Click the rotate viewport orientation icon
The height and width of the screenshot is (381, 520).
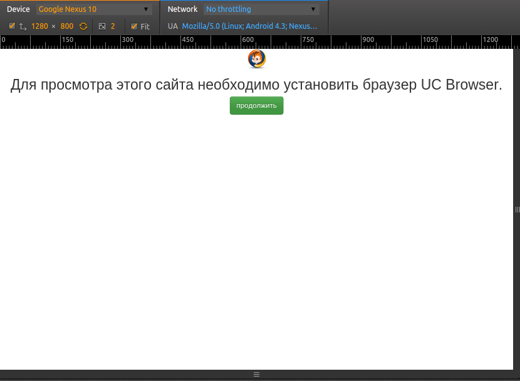(23, 26)
